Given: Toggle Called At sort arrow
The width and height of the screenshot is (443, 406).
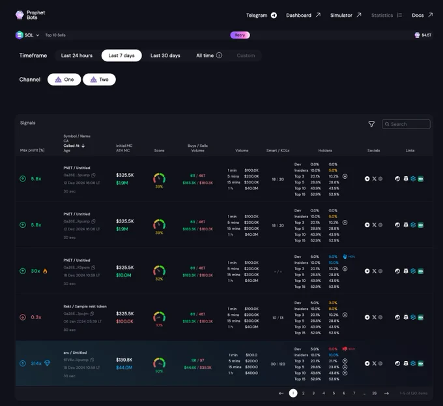Looking at the screenshot, I should click(x=83, y=146).
